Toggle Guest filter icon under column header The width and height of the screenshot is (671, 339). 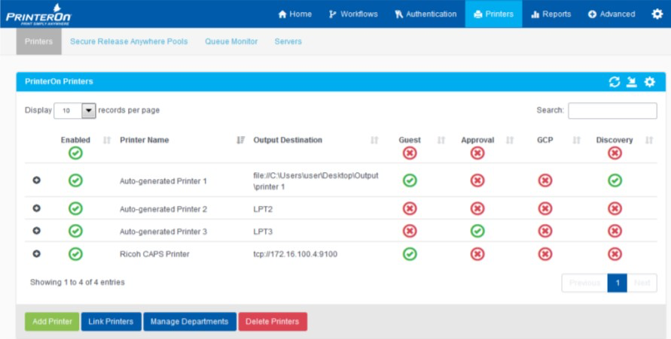[410, 153]
